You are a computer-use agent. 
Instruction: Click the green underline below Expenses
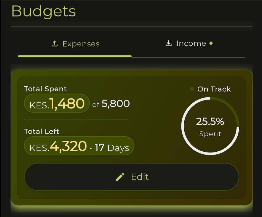75,56
